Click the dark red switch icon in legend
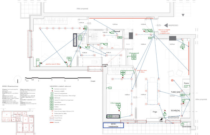Screen dimensions: 210x135 pos(52,91)
